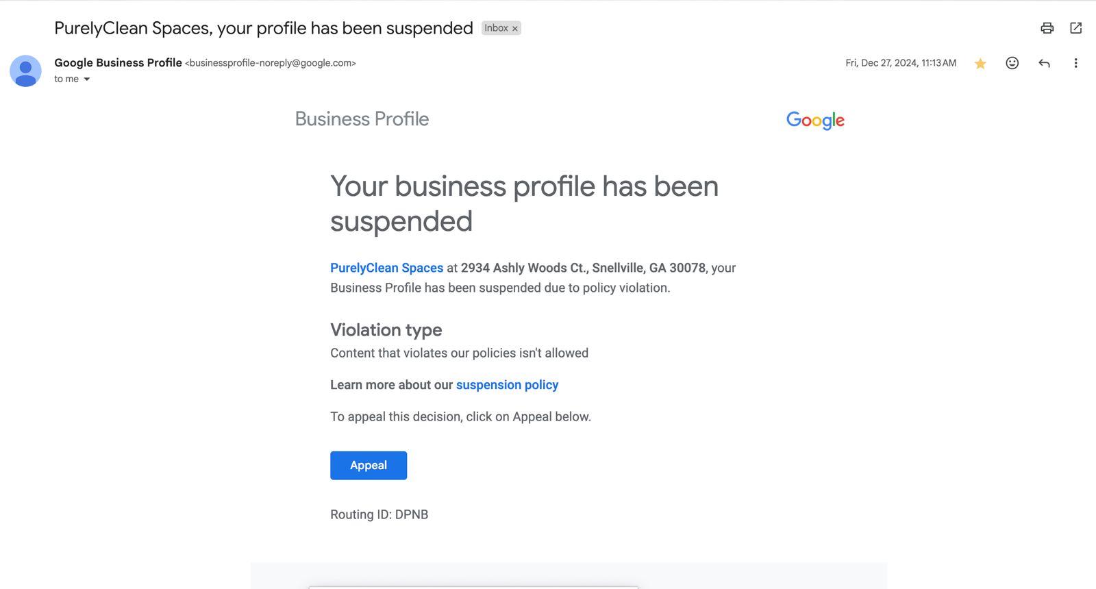Click the Google logo in the email
The width and height of the screenshot is (1096, 589).
(x=815, y=121)
